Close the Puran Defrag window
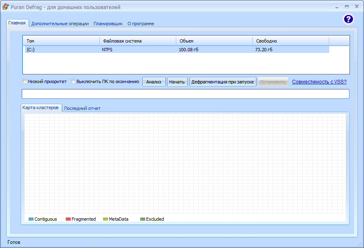This screenshot has height=248, width=364. (x=357, y=7)
